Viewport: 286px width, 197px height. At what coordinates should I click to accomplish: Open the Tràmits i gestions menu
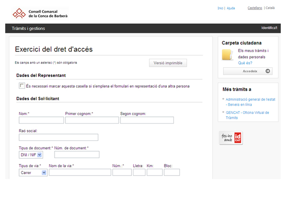[x=28, y=29]
